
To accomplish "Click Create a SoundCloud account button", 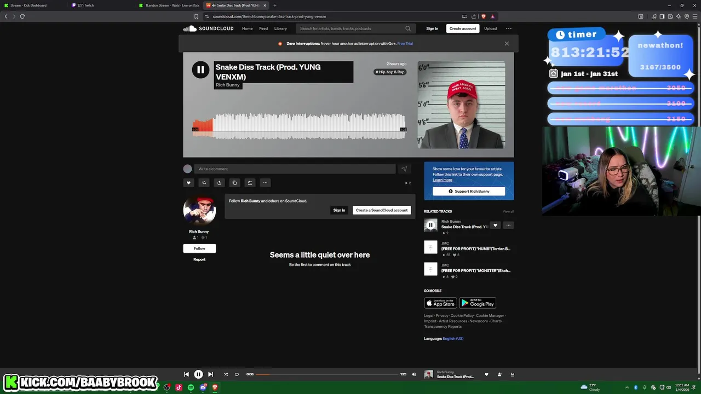I will [x=382, y=210].
